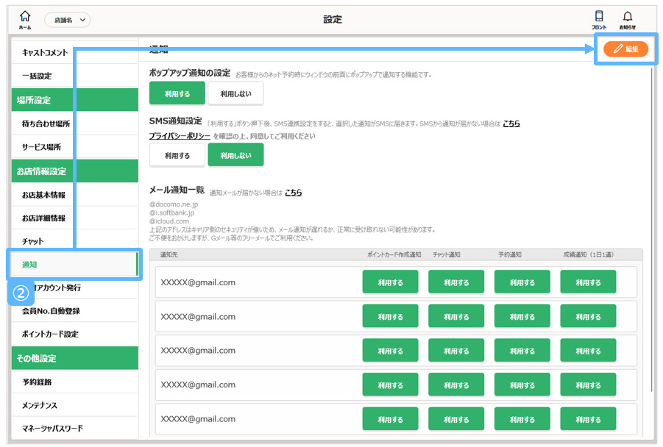Turn on SMS notification 利用する
Image resolution: width=663 pixels, height=447 pixels.
(177, 155)
